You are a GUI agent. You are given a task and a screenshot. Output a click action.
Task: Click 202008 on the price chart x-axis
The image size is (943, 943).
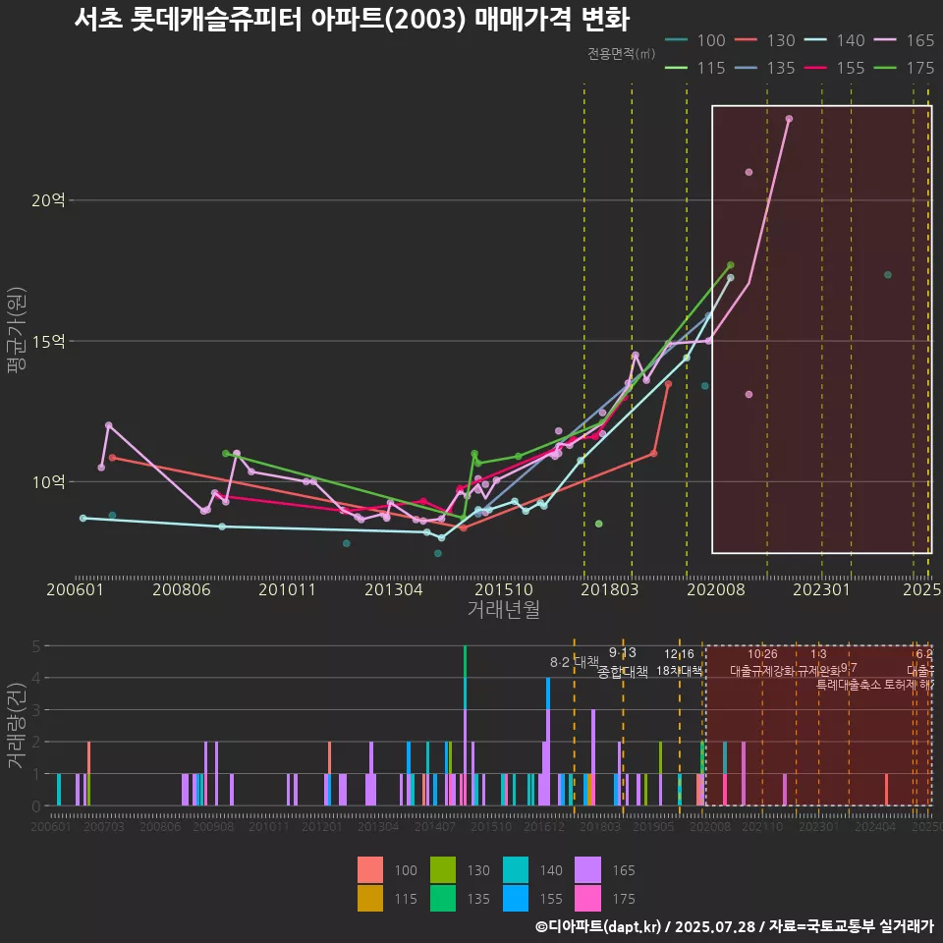[x=716, y=589]
